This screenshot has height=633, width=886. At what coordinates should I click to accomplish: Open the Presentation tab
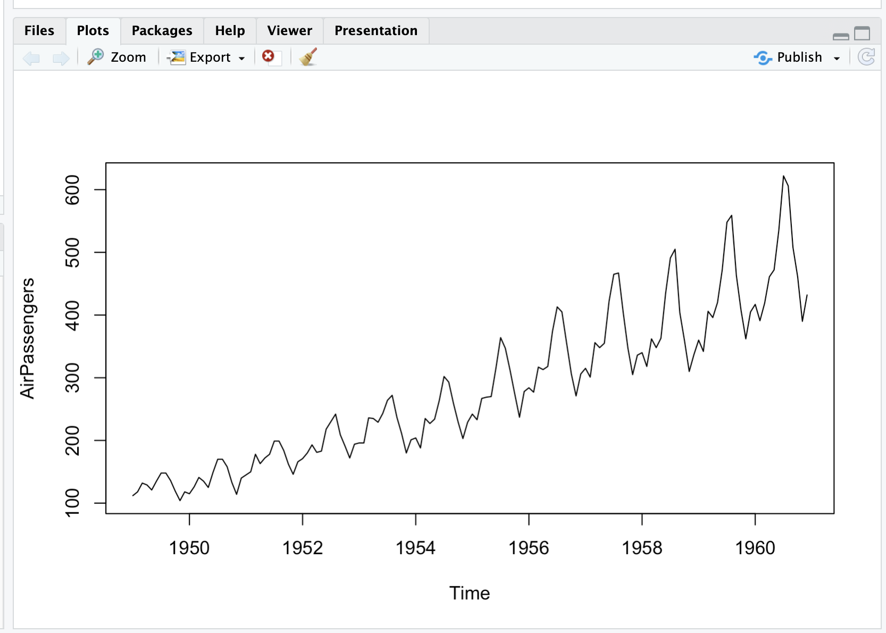pos(375,31)
